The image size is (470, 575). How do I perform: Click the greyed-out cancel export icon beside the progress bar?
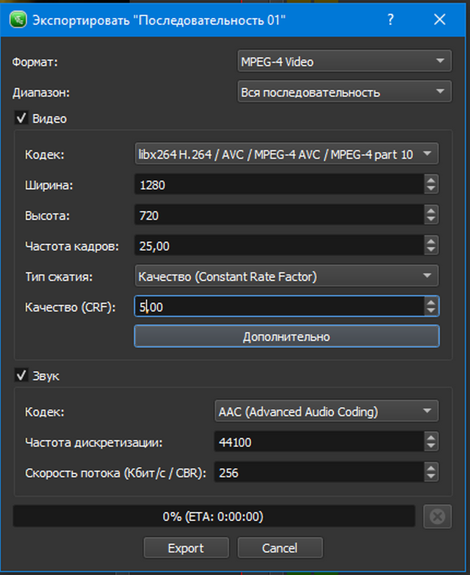coord(437,517)
